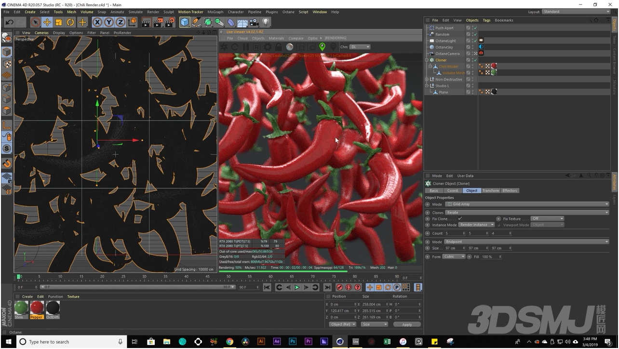This screenshot has width=619, height=349.
Task: Switch to the Coord. tab
Action: coord(453,190)
